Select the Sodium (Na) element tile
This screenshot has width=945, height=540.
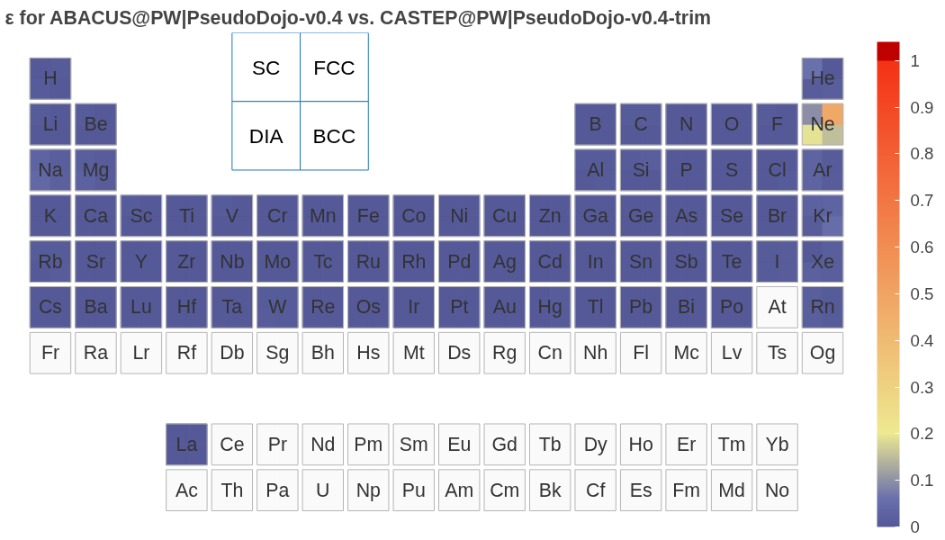(x=50, y=170)
